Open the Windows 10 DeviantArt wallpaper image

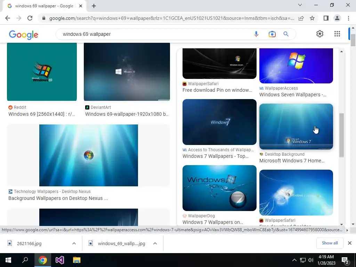(127, 72)
